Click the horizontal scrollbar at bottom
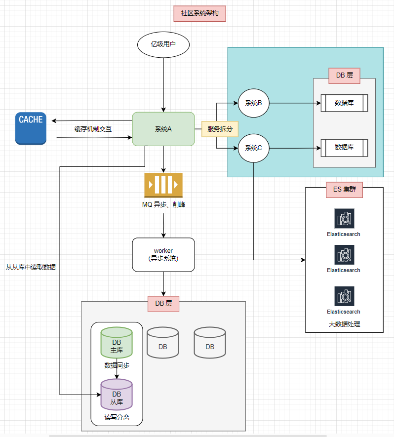 (x=197, y=436)
